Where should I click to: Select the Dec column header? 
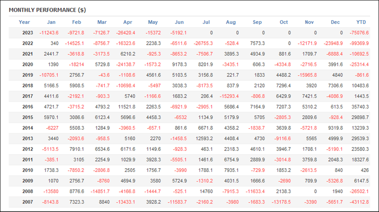335,22
